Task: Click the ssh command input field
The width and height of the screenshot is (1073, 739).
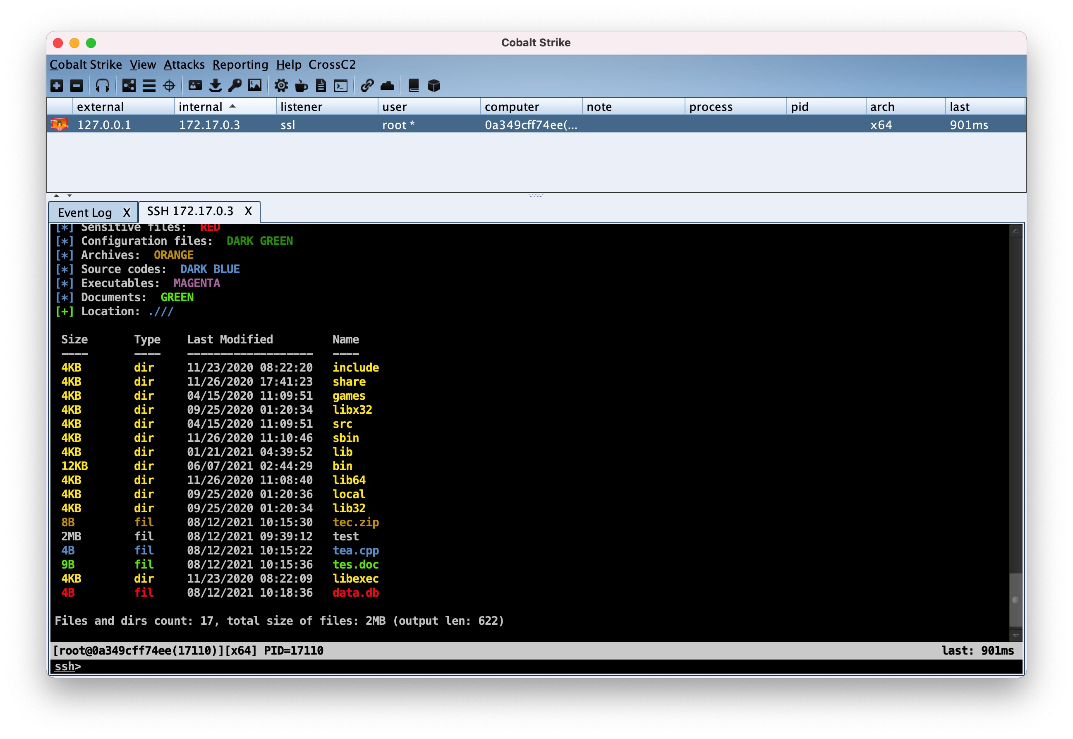Action: click(509, 666)
